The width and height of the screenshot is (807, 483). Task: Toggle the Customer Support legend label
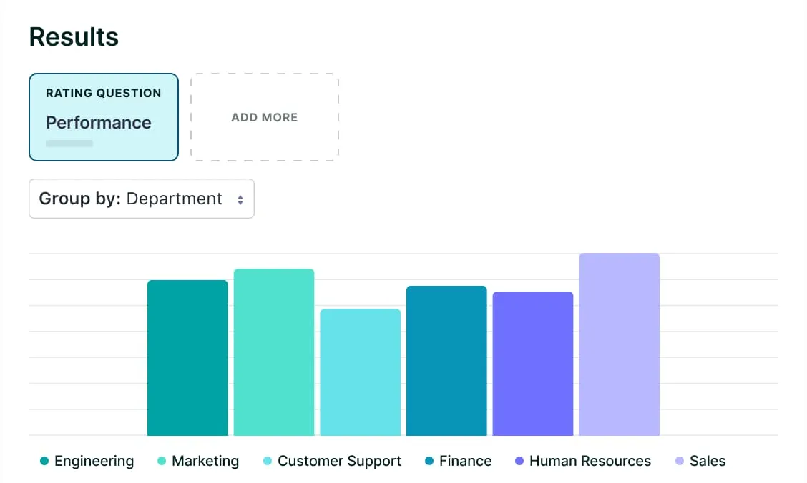pos(339,462)
